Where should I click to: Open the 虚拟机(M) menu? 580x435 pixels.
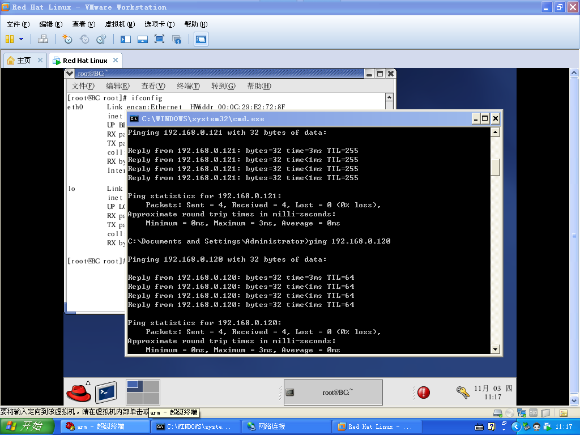coord(120,24)
